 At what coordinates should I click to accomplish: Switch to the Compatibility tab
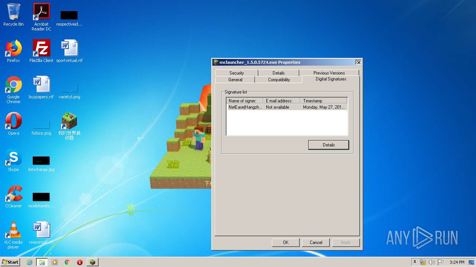click(279, 80)
